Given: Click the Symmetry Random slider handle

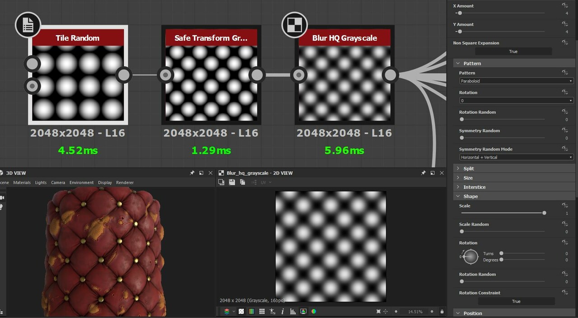Looking at the screenshot, I should (461, 138).
